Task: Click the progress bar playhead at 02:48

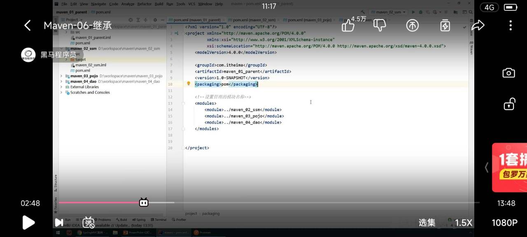Action: pyautogui.click(x=143, y=202)
